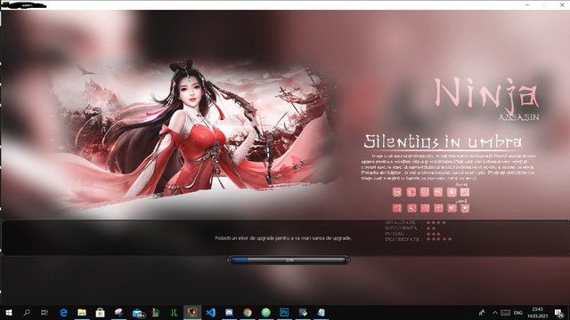Open the People icon in system tray
This screenshot has height=320, width=570.
[482, 312]
